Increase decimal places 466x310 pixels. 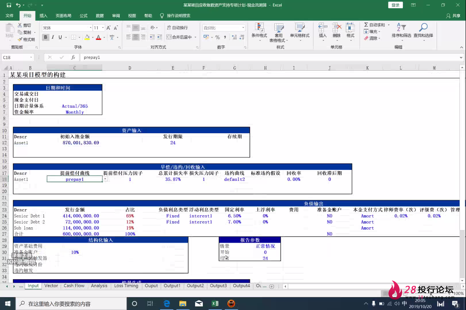pos(234,38)
